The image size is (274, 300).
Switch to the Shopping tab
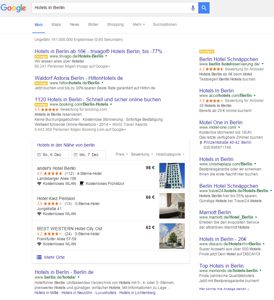click(x=115, y=25)
